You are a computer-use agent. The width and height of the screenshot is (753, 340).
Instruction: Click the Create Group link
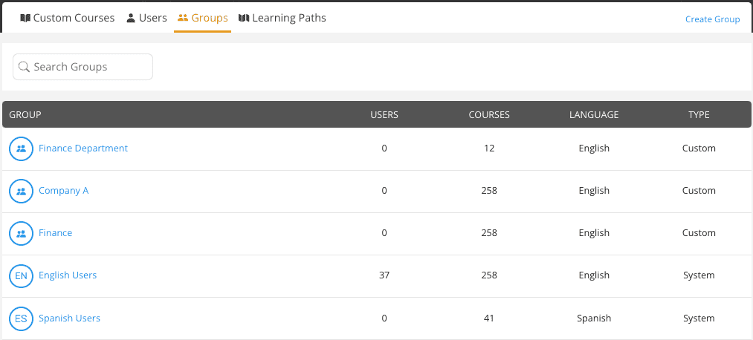[x=712, y=19]
